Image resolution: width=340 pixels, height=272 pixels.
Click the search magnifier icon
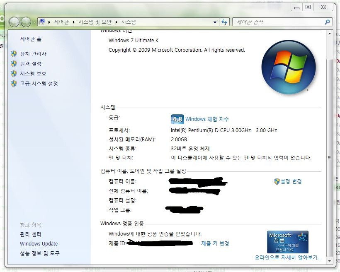327,22
